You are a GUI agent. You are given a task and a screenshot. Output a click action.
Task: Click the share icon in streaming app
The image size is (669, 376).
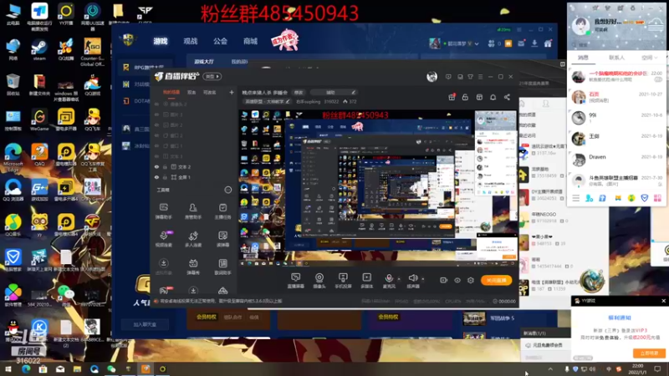coord(507,97)
